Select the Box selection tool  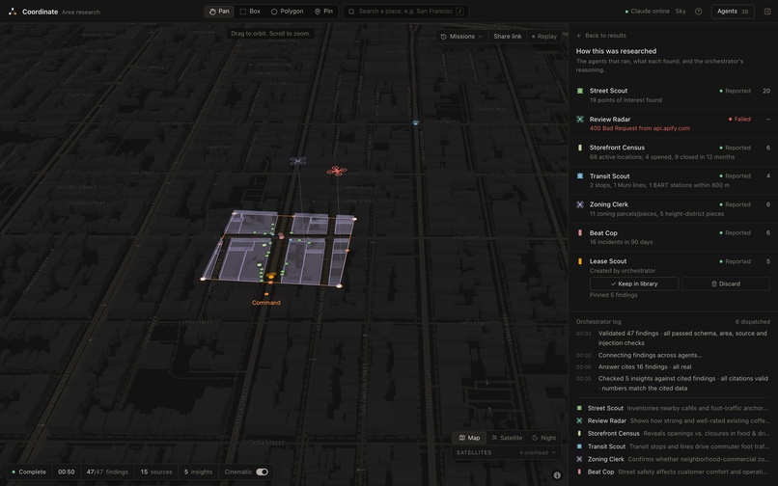(x=250, y=12)
